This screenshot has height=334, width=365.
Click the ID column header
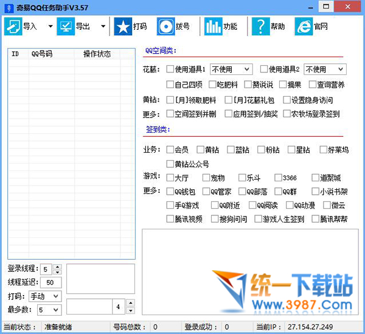tap(18, 54)
